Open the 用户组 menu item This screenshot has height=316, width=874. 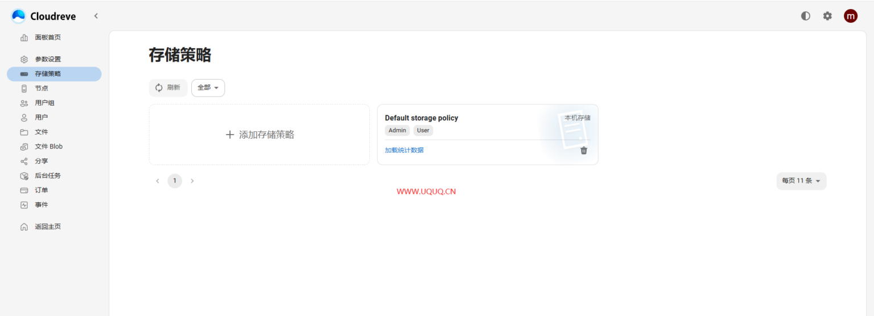coord(44,103)
